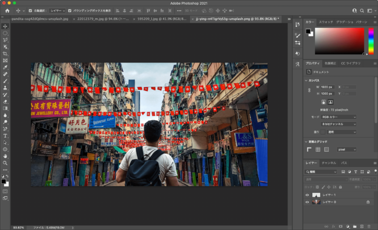
Task: Switch to the スウォッチ tab
Action: (326, 22)
